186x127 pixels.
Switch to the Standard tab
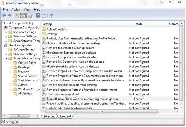point(65,116)
